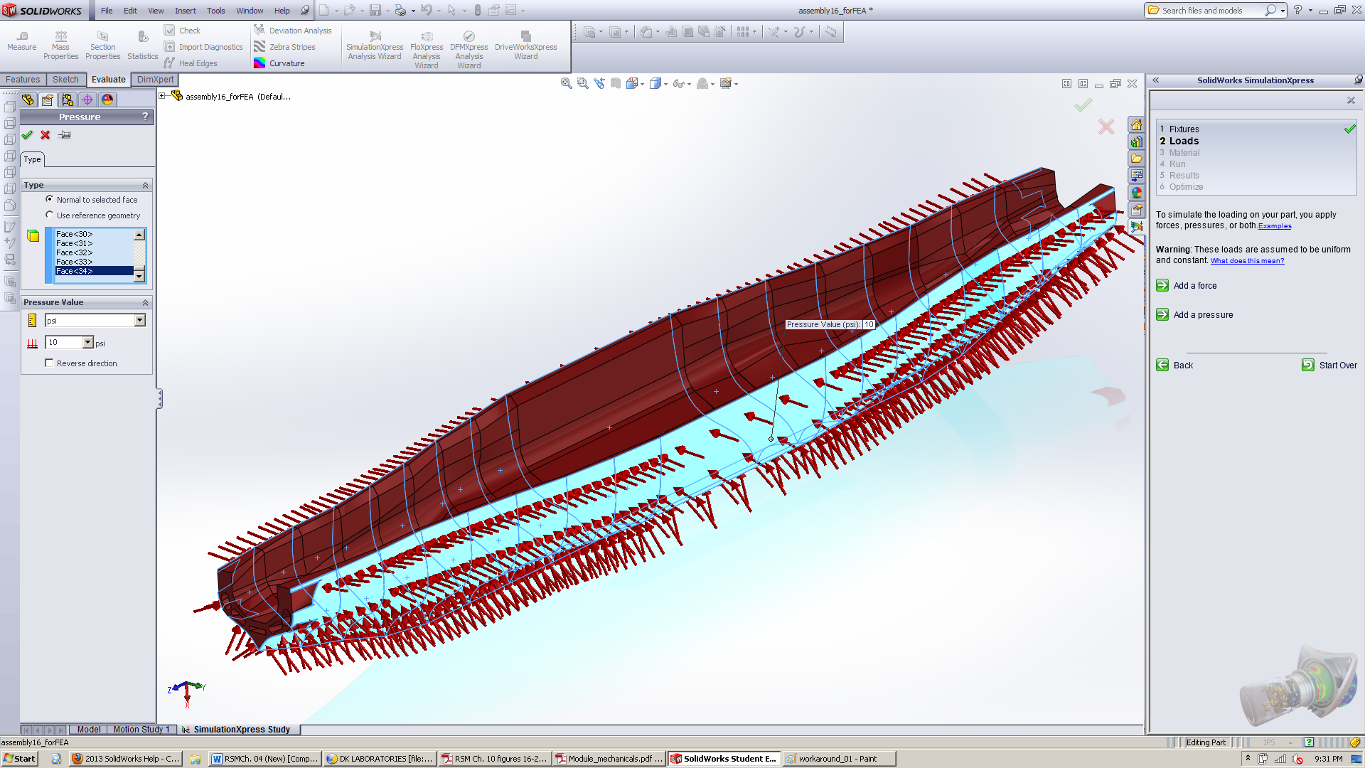This screenshot has width=1365, height=768.
Task: Expand assembly16_forFEA tree node
Action: [x=162, y=96]
